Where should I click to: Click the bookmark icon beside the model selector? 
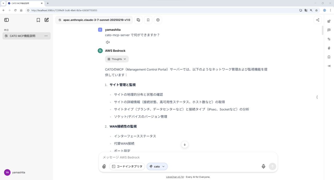pyautogui.click(x=148, y=20)
